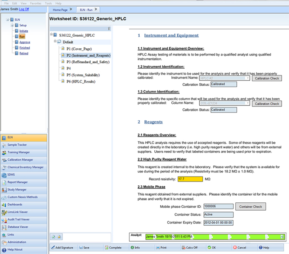
Task: Toggle Calcs Off
Action: pyautogui.click(x=190, y=248)
